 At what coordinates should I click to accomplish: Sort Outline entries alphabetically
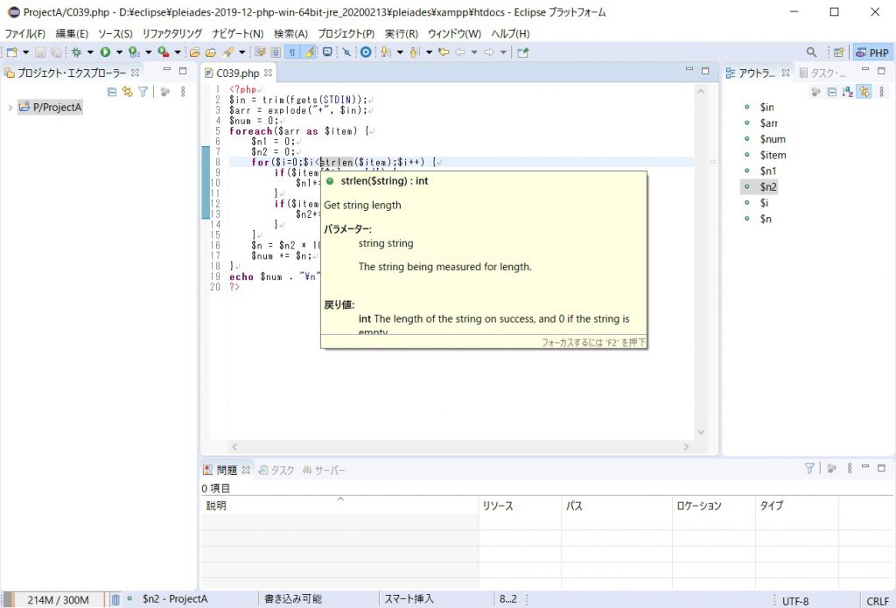(x=846, y=92)
